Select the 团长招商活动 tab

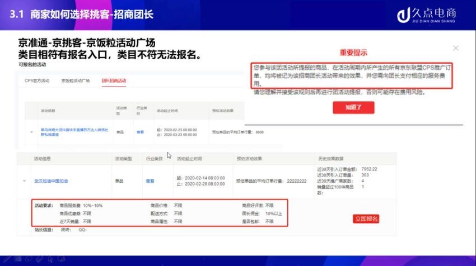(x=114, y=80)
